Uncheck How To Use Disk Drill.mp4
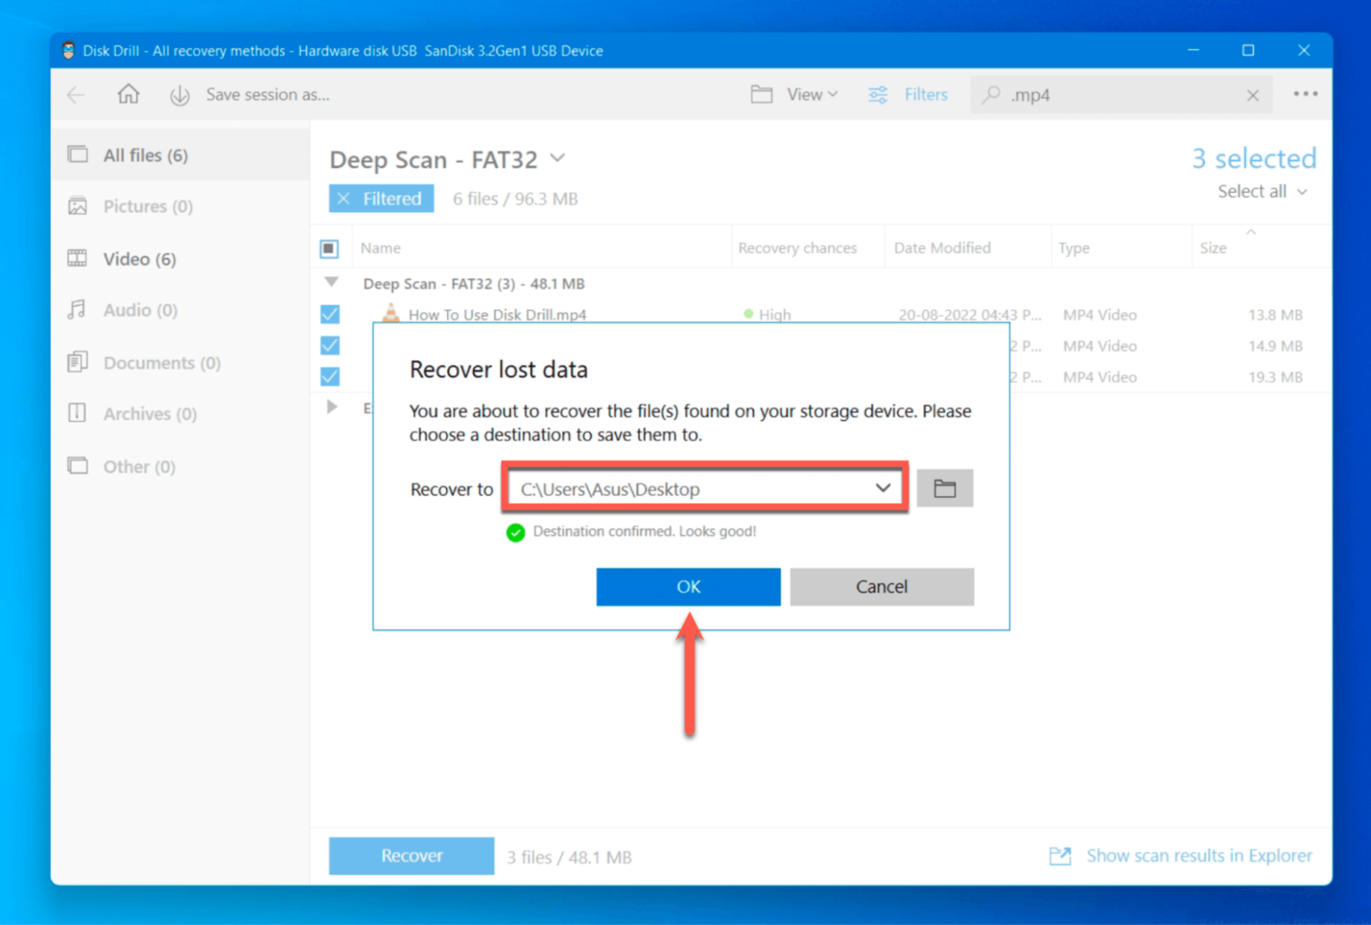Screen dimensions: 1371x925 pos(330,314)
